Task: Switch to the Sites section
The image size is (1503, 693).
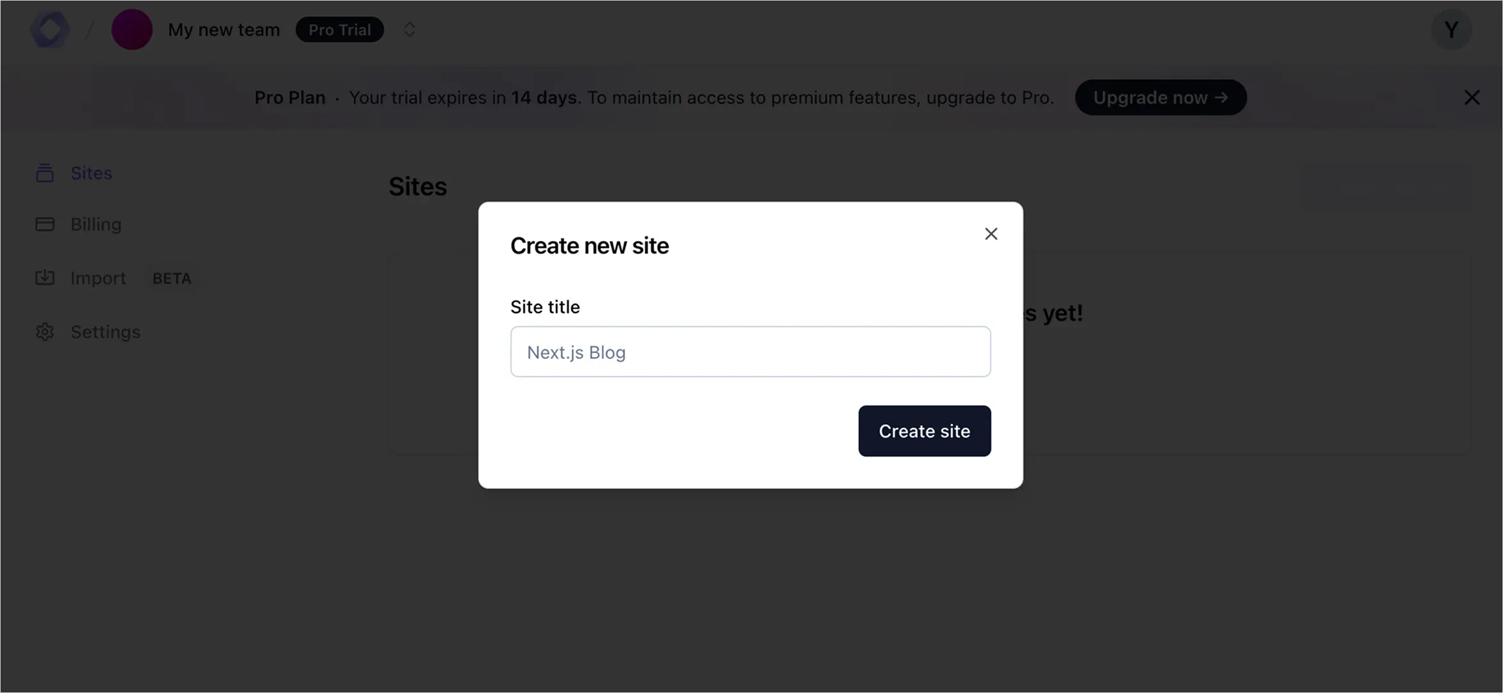Action: (90, 172)
